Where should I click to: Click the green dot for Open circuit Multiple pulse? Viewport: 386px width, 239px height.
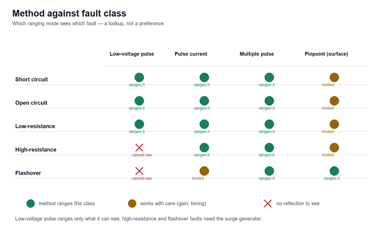point(269,101)
